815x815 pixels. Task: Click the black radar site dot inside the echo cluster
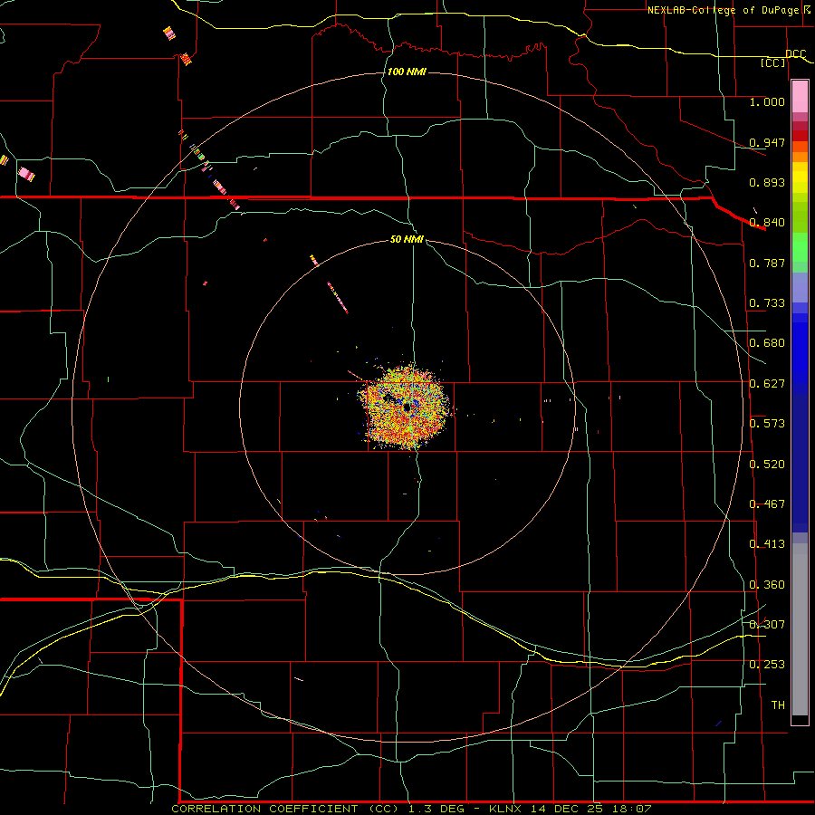coord(407,407)
